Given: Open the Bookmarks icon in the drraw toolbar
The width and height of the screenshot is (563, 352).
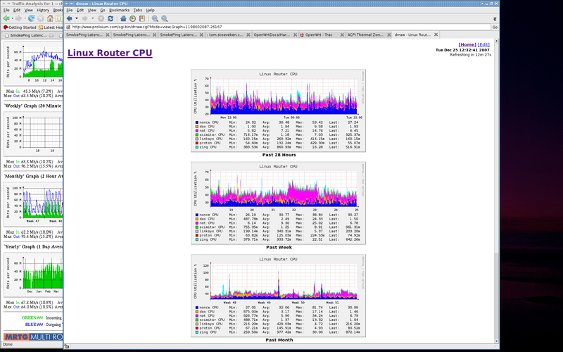Looking at the screenshot, I should pos(142,18).
